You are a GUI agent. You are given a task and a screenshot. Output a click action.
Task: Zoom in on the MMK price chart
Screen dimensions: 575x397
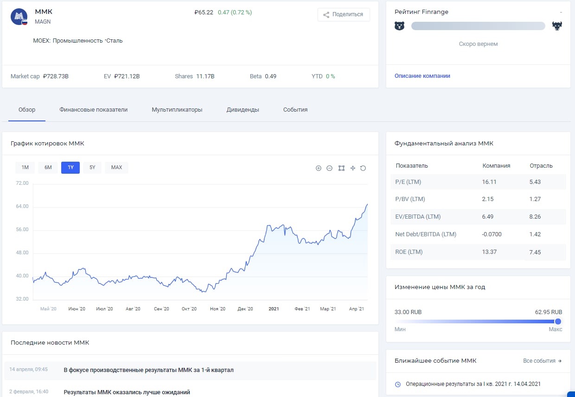click(319, 168)
